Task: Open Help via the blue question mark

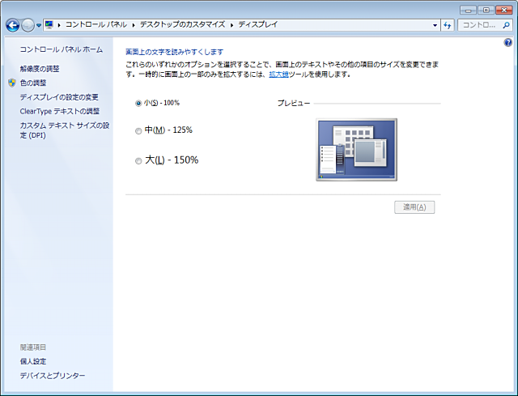Action: tap(507, 42)
